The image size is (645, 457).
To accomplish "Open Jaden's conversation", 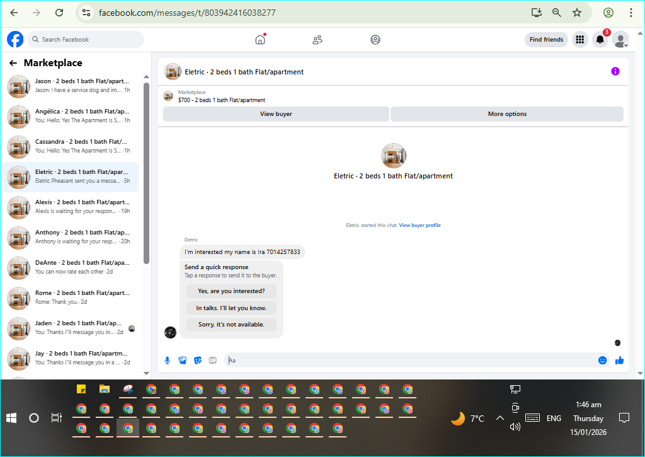I will pyautogui.click(x=71, y=328).
